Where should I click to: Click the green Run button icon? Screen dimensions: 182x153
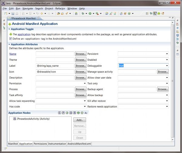pos(90,14)
